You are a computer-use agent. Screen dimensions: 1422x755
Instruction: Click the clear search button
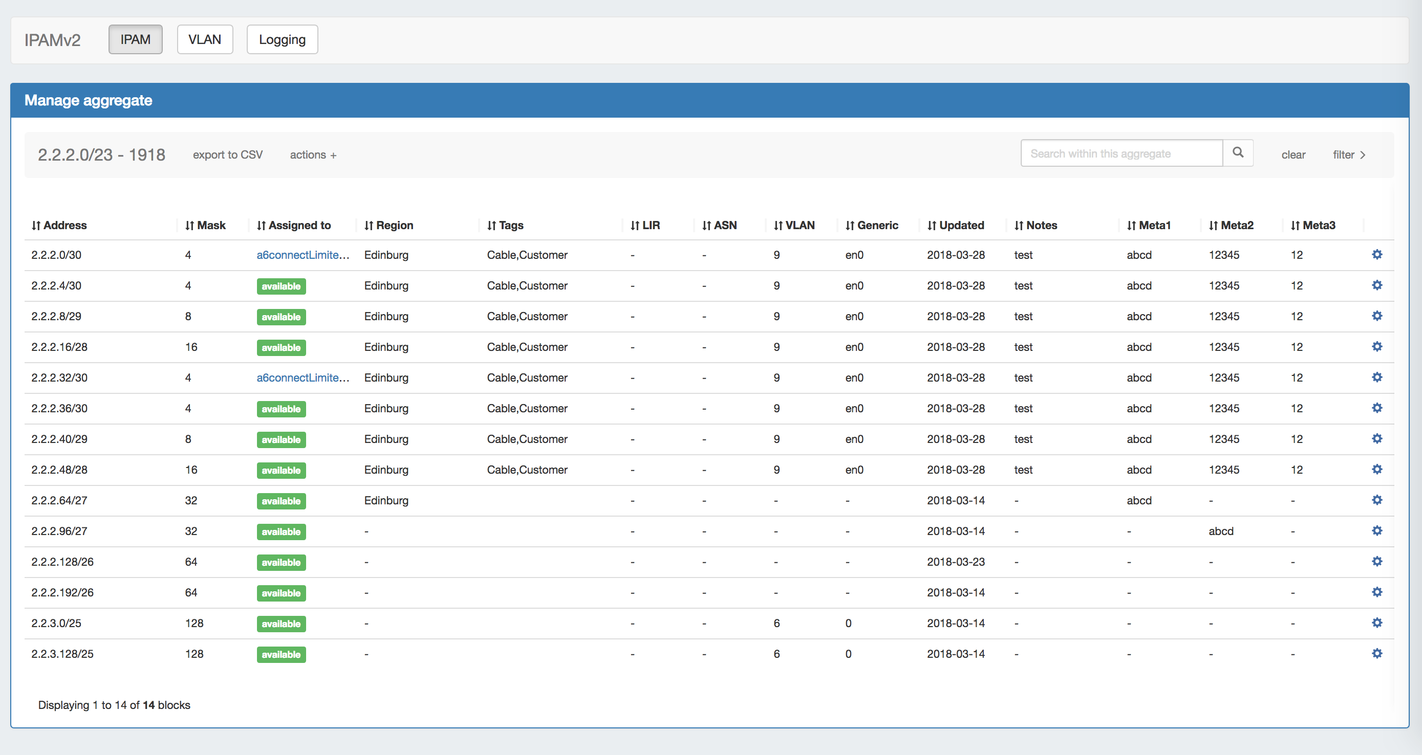click(1293, 155)
